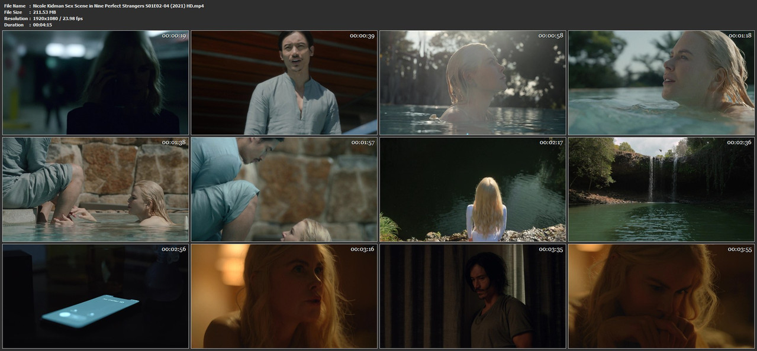Viewport: 757px width, 351px height.
Task: Click the resolution value 1920x1080 / 23.98 fps
Action: [58, 18]
